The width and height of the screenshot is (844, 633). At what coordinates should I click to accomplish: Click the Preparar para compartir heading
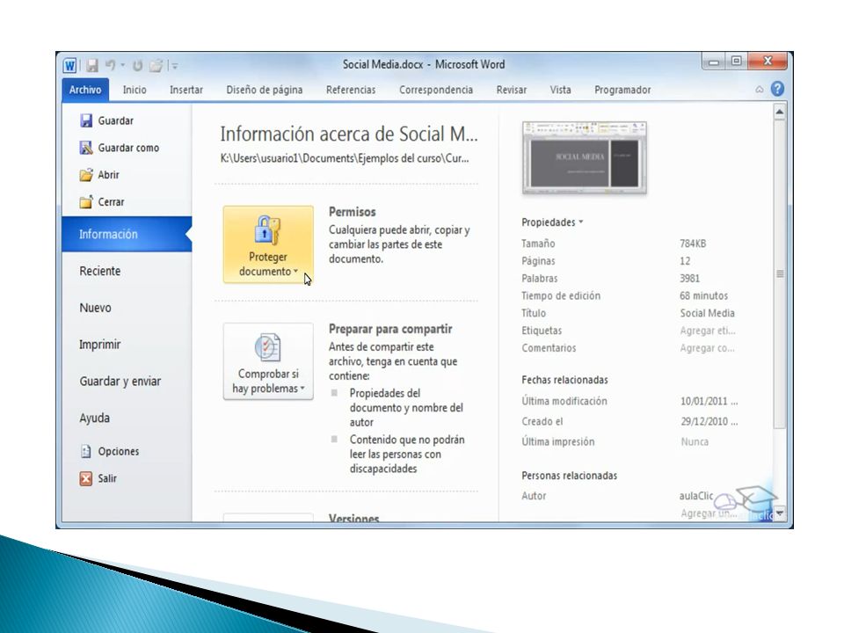(390, 329)
